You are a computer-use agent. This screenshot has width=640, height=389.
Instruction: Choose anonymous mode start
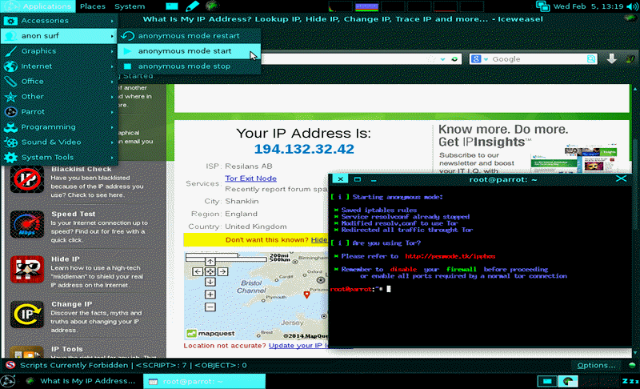(189, 51)
